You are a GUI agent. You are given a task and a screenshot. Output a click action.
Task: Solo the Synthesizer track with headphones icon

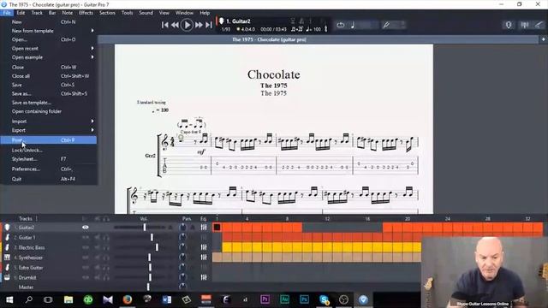[106, 258]
